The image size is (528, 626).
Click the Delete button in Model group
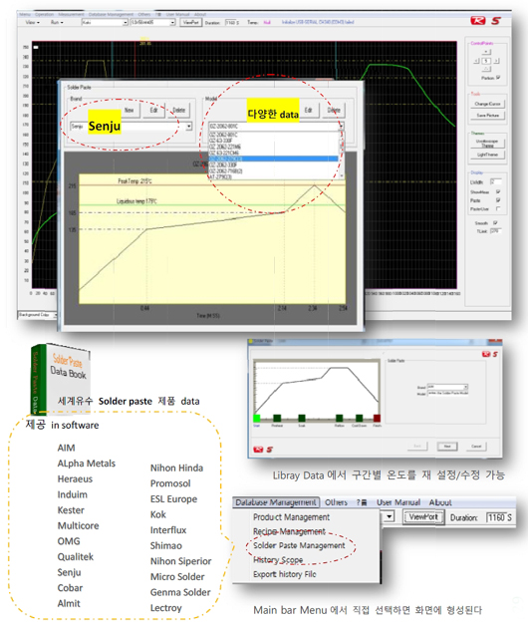334,111
